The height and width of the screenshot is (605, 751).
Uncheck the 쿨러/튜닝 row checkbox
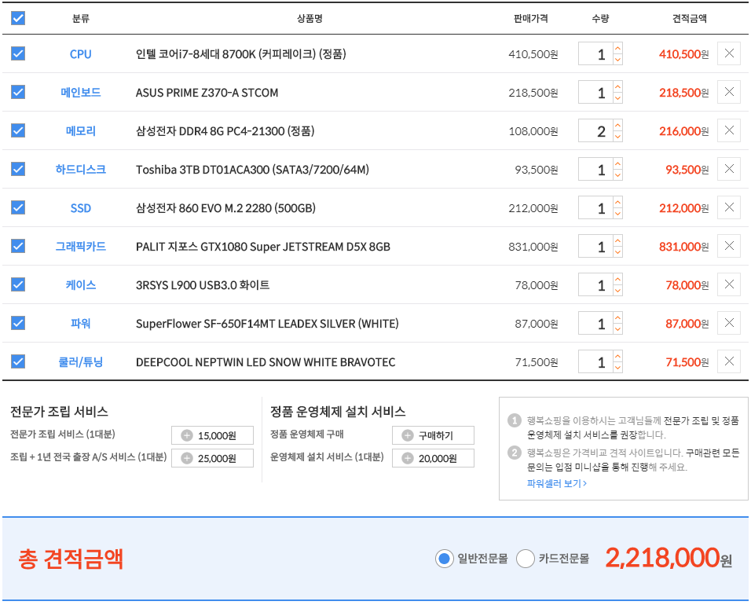tap(18, 361)
